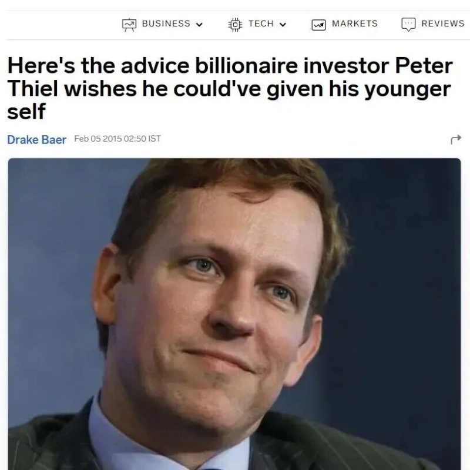Click the Business presentation chart icon
470x470 pixels.
pyautogui.click(x=129, y=25)
